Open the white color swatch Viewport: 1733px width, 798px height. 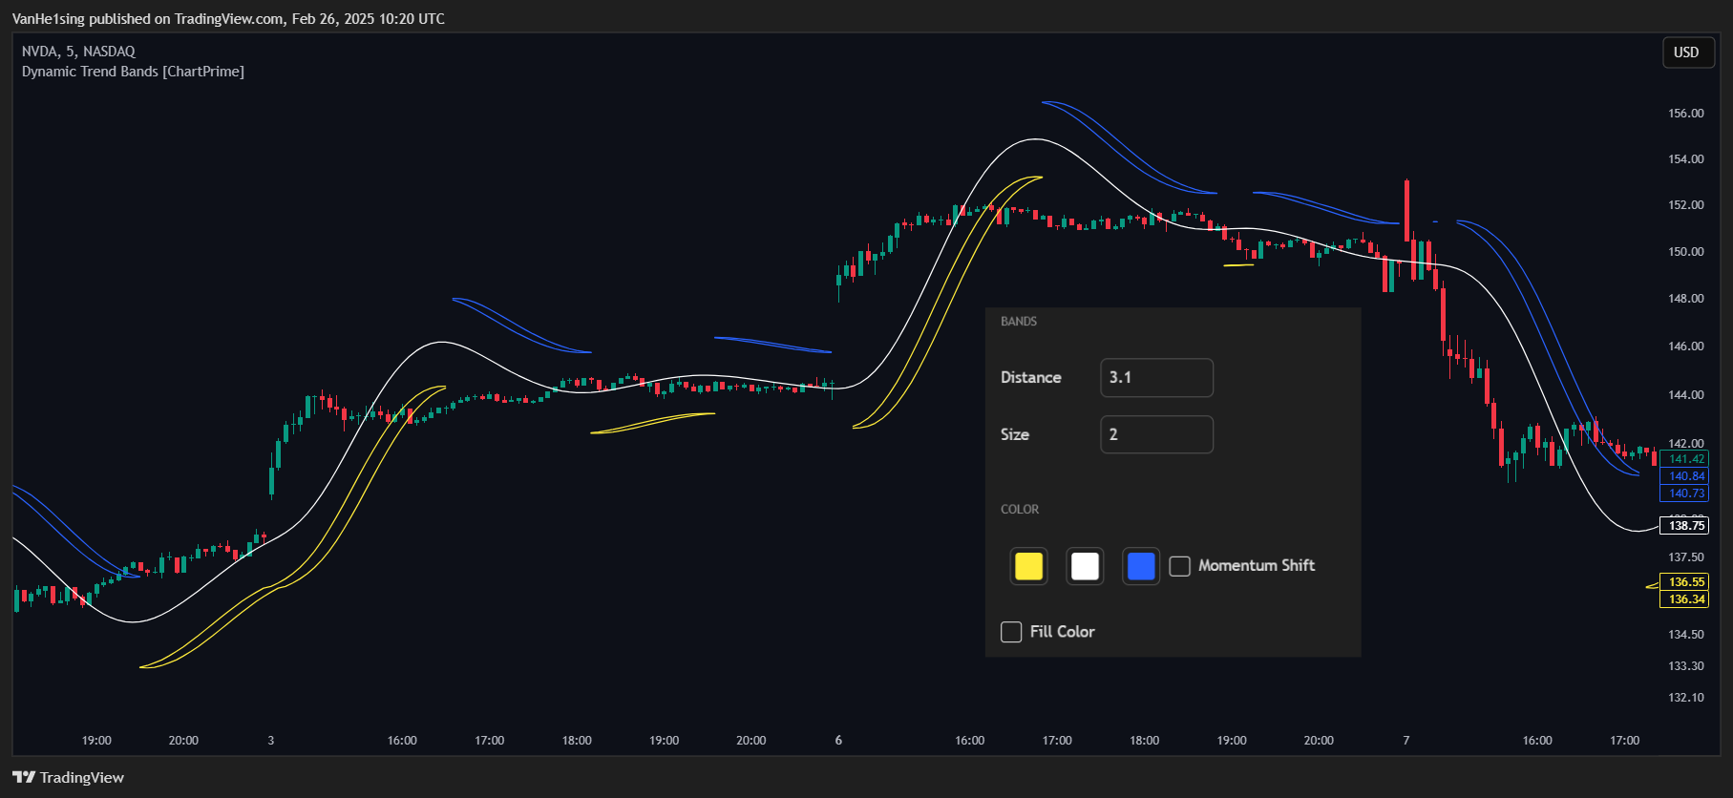pos(1085,566)
